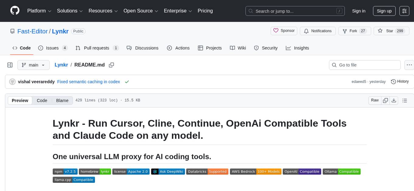Copy raw README content
414x191 pixels.
point(385,100)
